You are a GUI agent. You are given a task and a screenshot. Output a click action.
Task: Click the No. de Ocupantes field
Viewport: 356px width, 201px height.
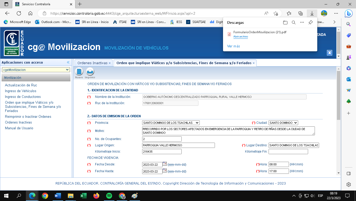[x=162, y=139]
